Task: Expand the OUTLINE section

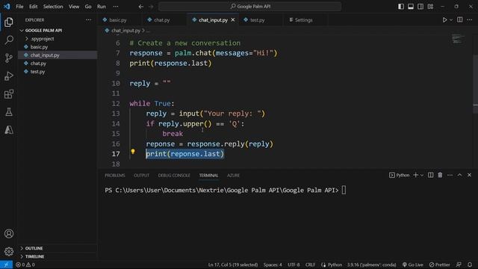Action: pos(34,248)
